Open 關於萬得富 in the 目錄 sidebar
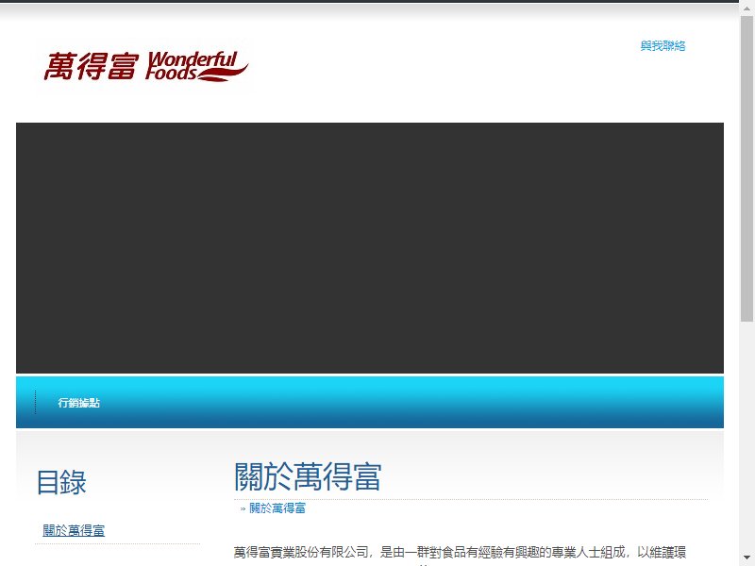The height and width of the screenshot is (566, 755). tap(74, 530)
